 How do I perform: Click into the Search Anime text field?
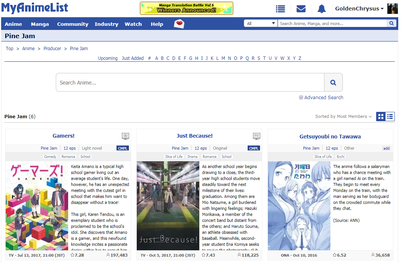point(190,83)
